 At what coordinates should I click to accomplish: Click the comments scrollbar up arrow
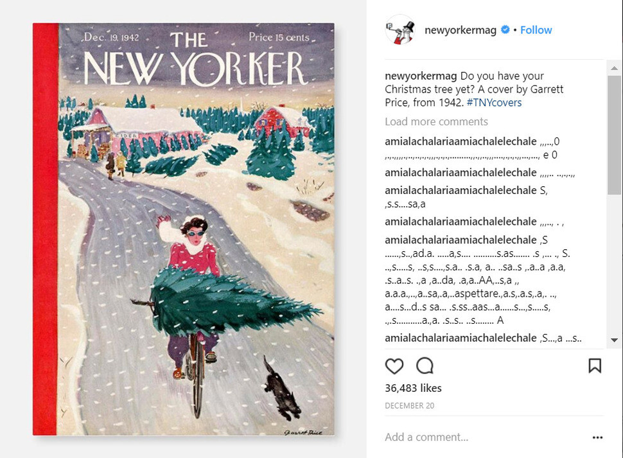pos(614,68)
